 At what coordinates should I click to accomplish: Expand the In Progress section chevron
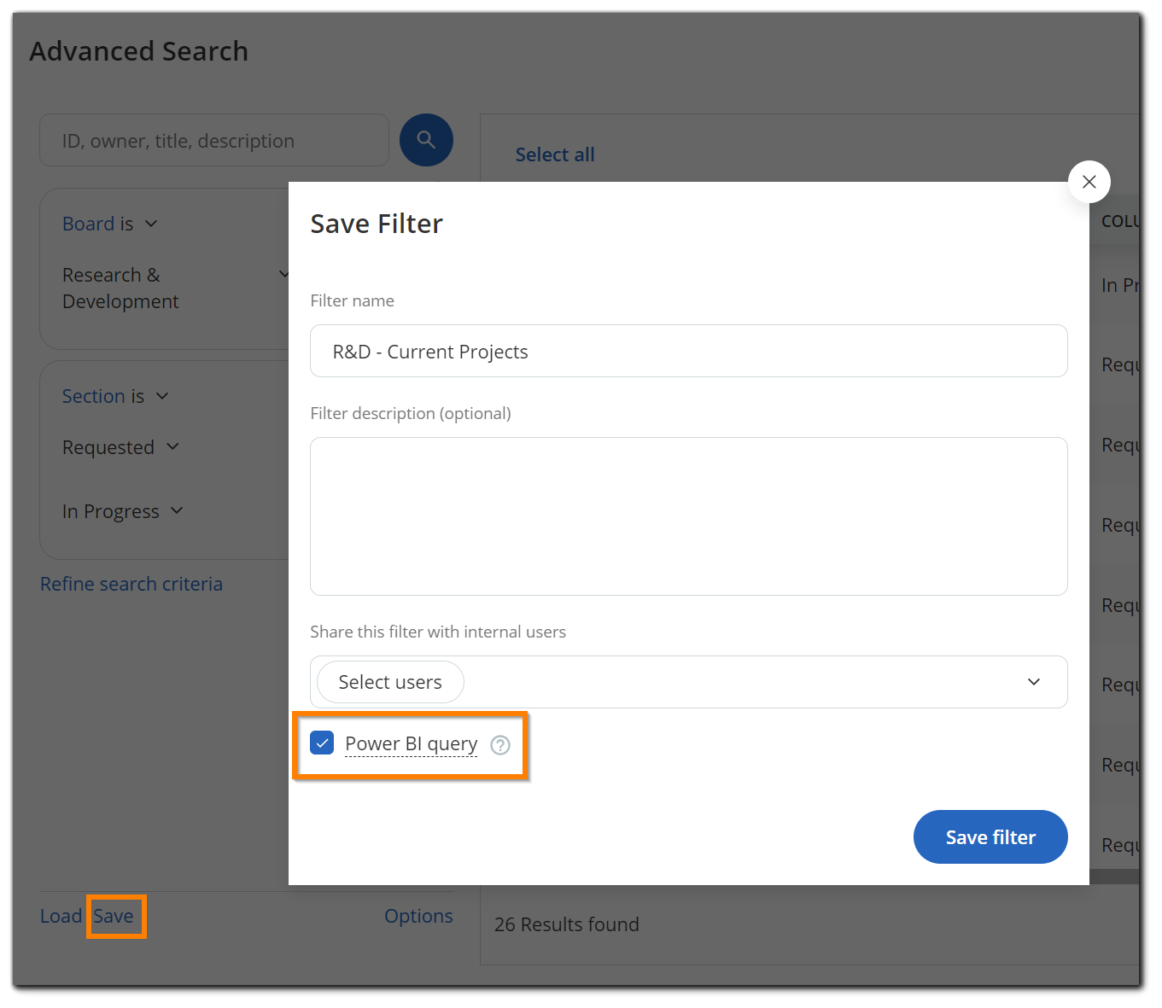177,510
